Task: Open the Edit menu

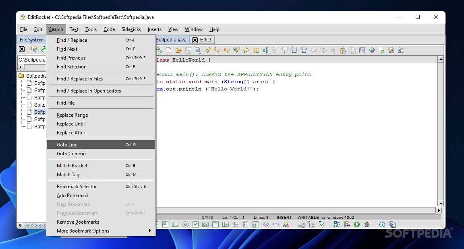Action: tap(38, 29)
